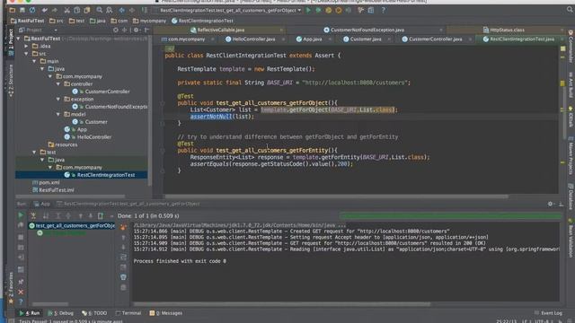Image resolution: width=575 pixels, height=323 pixels.
Task: Collapse the main folder
Action: pos(34,61)
